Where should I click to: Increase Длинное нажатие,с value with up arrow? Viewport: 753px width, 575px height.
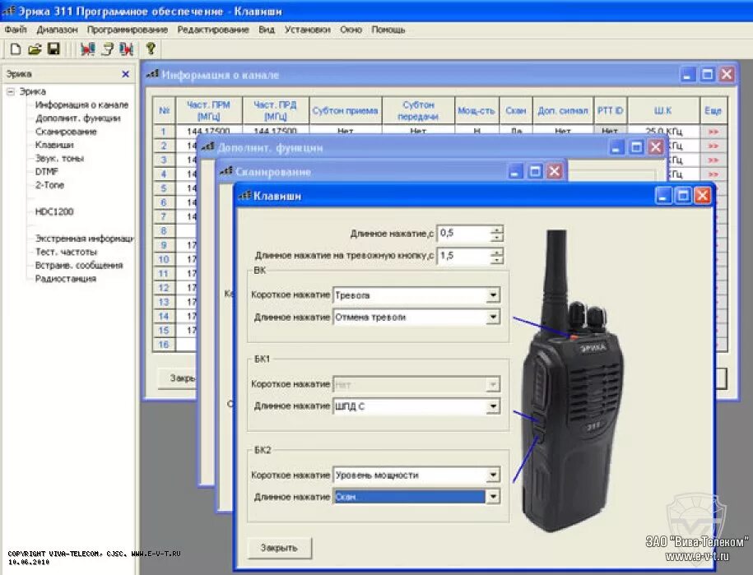[496, 230]
